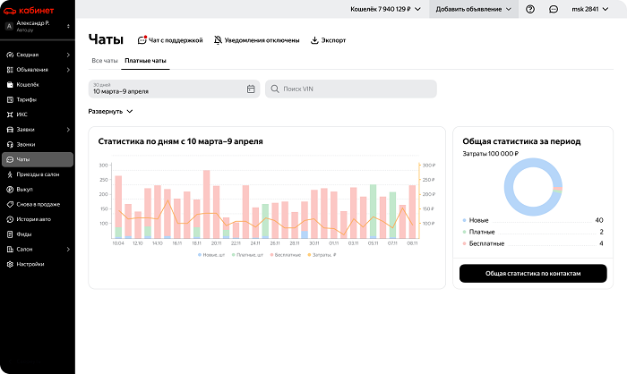This screenshot has width=627, height=374.
Task: Open the Wallet balance dropdown
Action: click(384, 9)
